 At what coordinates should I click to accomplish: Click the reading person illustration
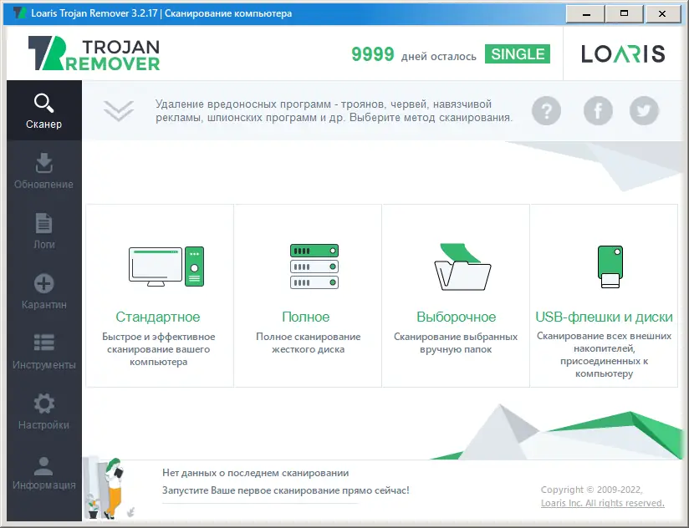(114, 488)
